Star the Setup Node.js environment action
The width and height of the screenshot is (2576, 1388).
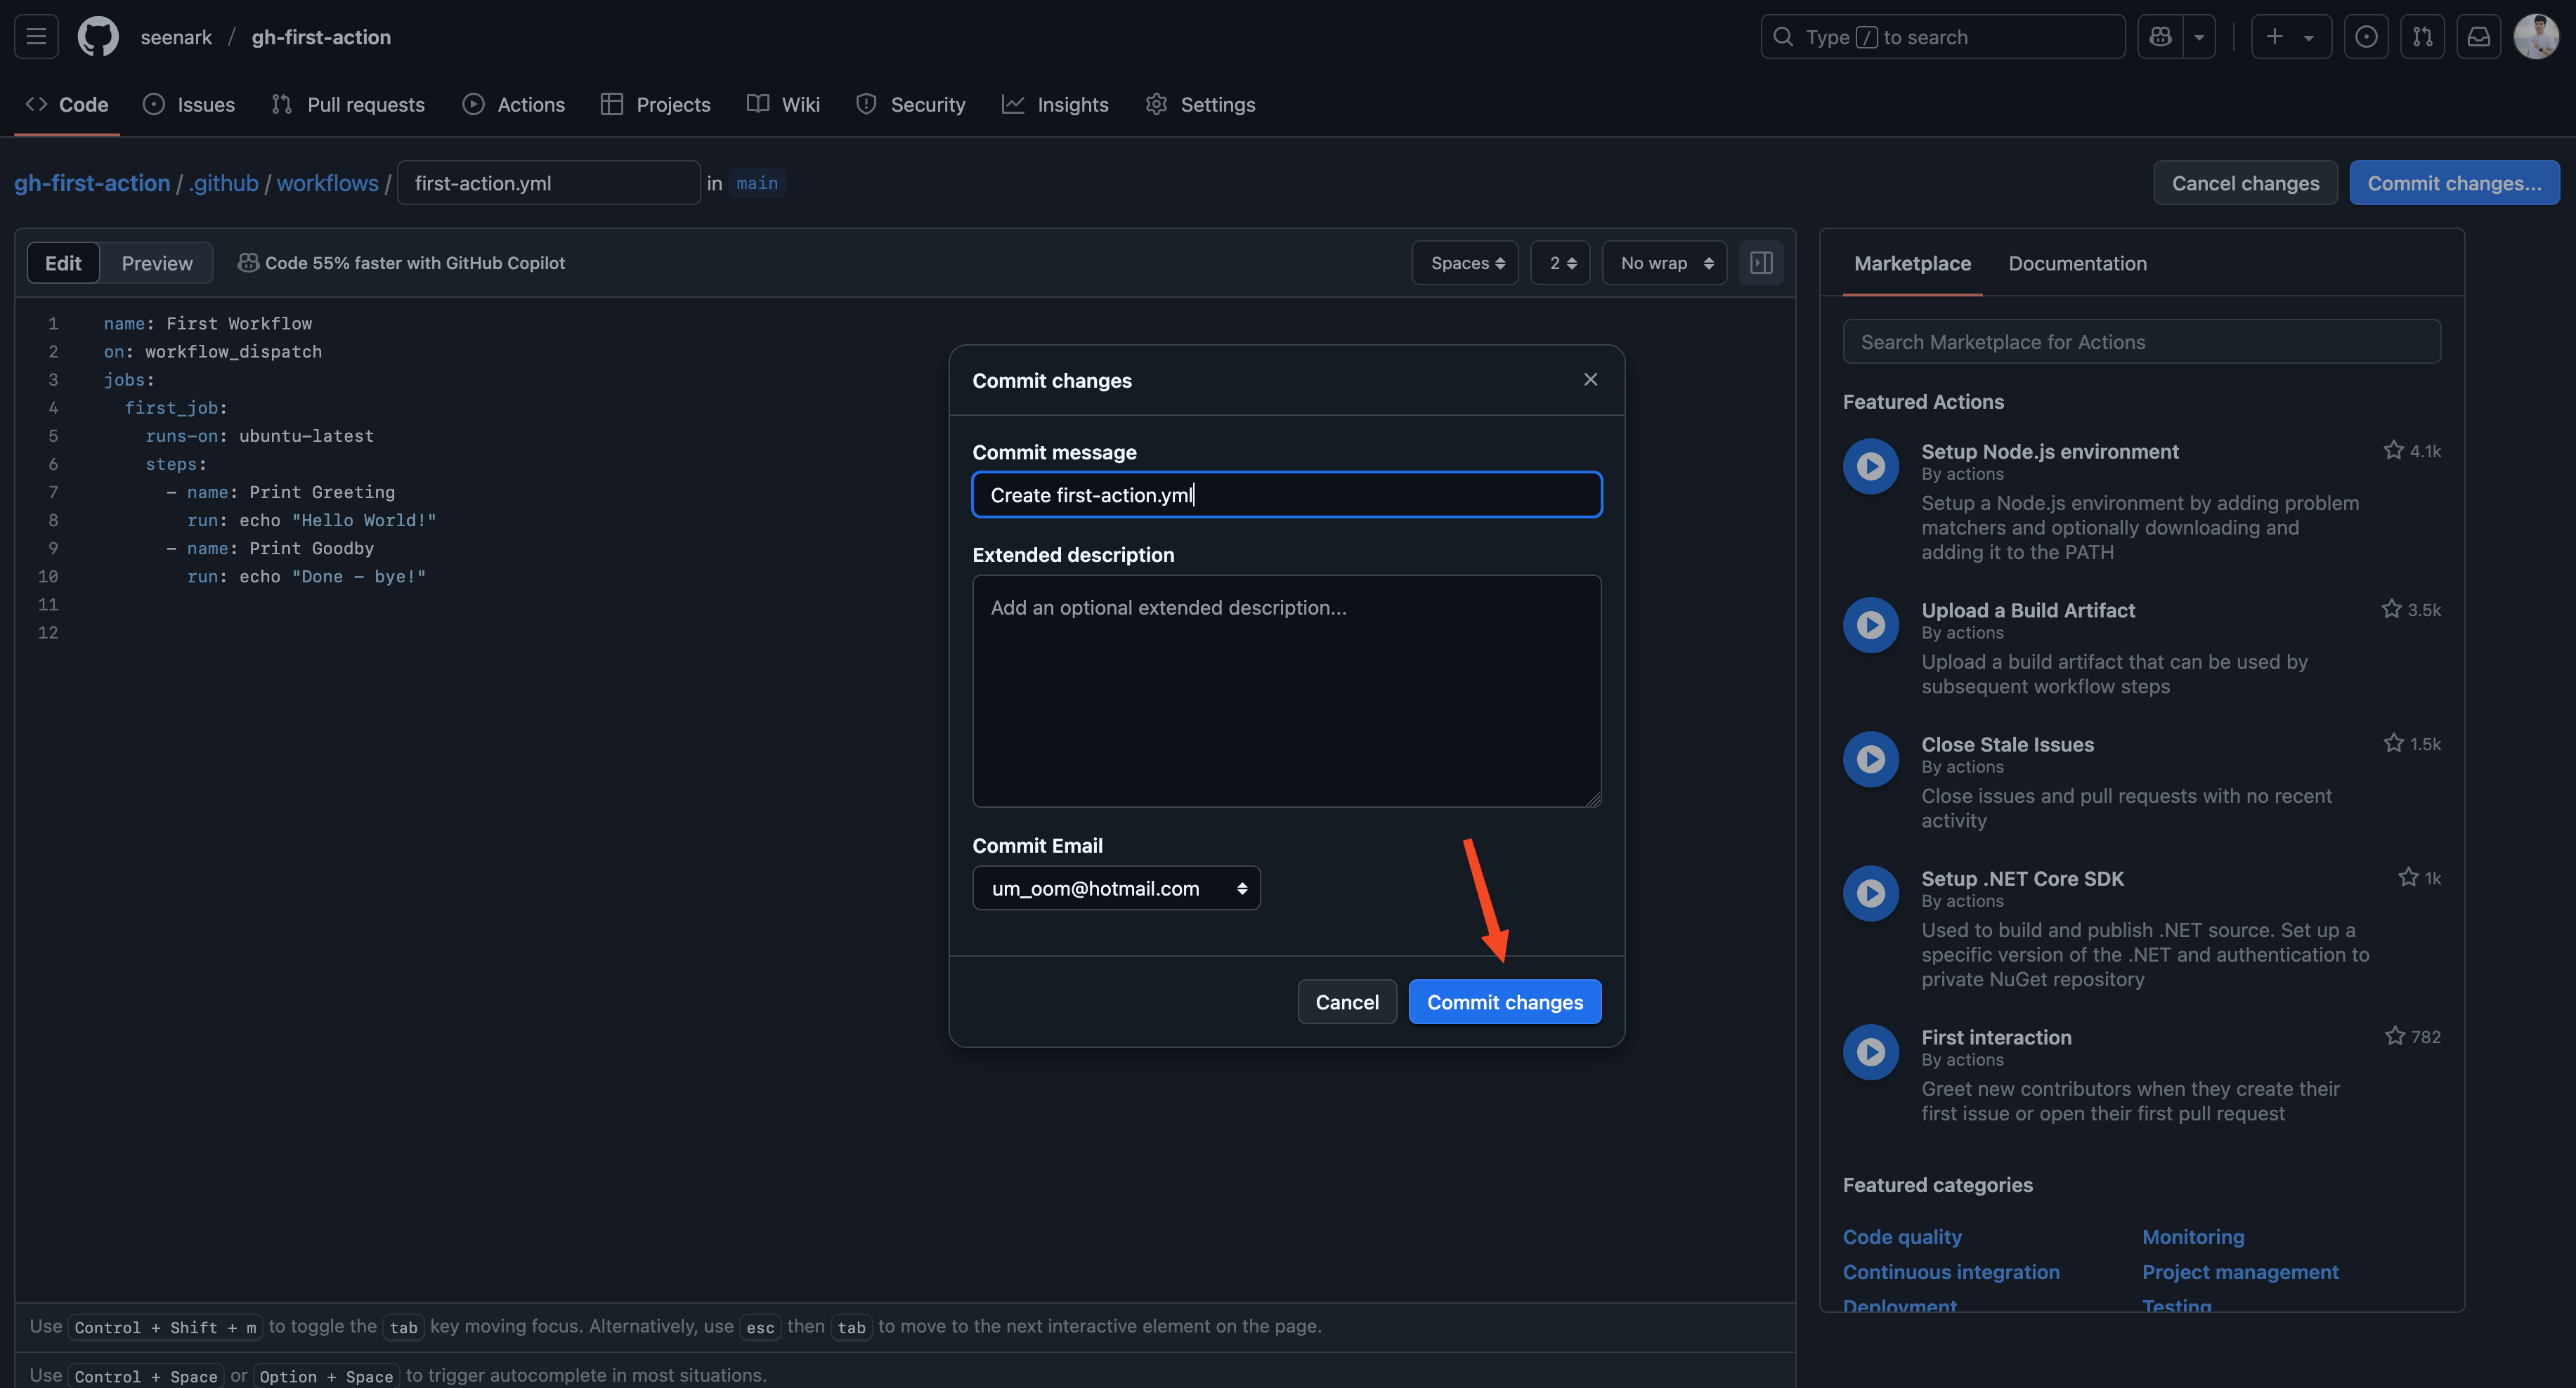coord(2393,451)
